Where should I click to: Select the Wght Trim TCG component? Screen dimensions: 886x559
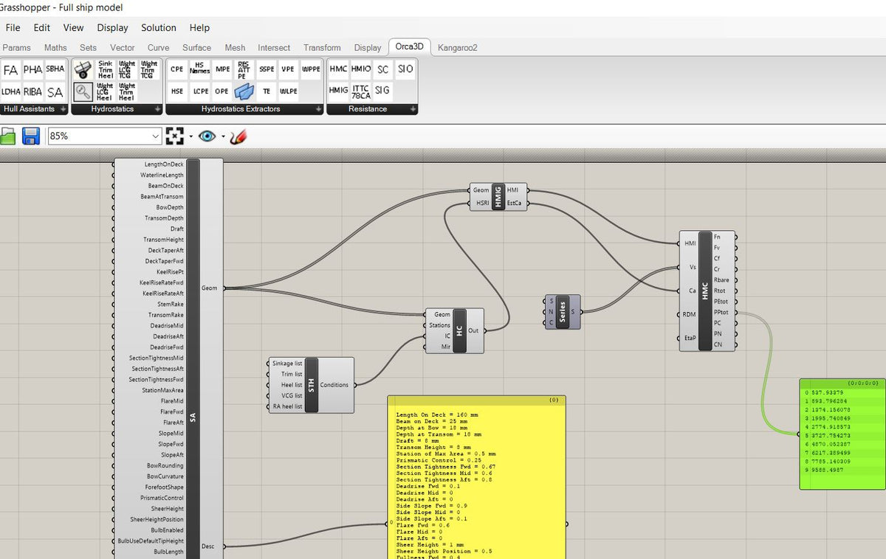pyautogui.click(x=148, y=70)
